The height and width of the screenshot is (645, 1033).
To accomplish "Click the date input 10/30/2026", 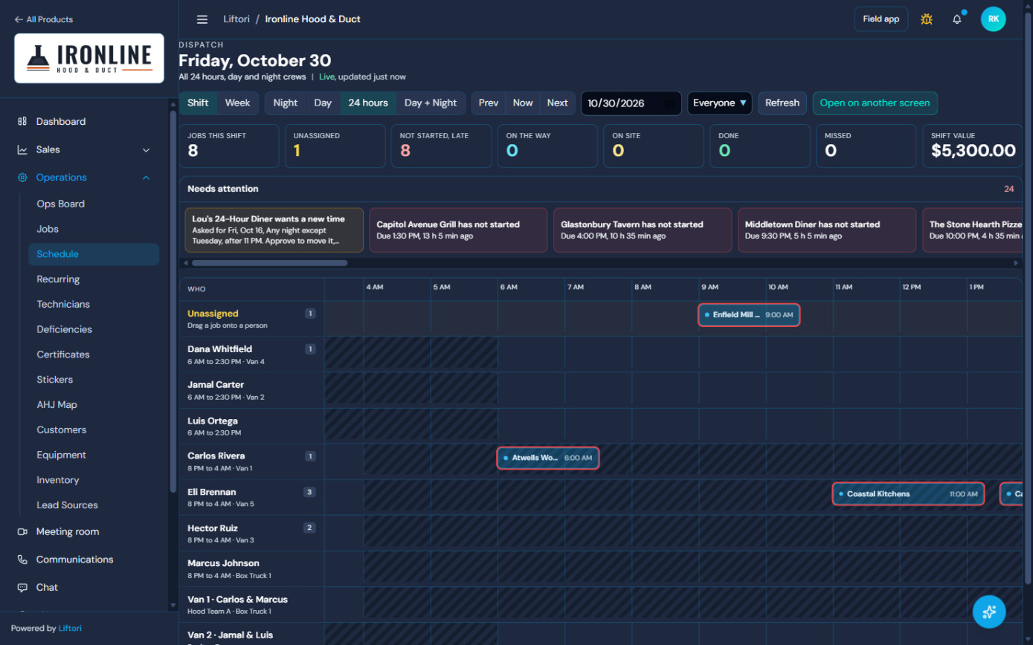I will 631,103.
